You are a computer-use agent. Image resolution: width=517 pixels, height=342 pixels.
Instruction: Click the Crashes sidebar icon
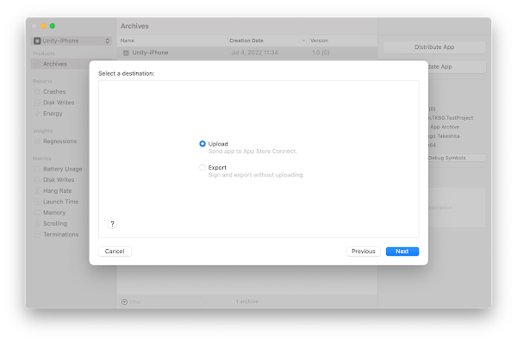37,91
